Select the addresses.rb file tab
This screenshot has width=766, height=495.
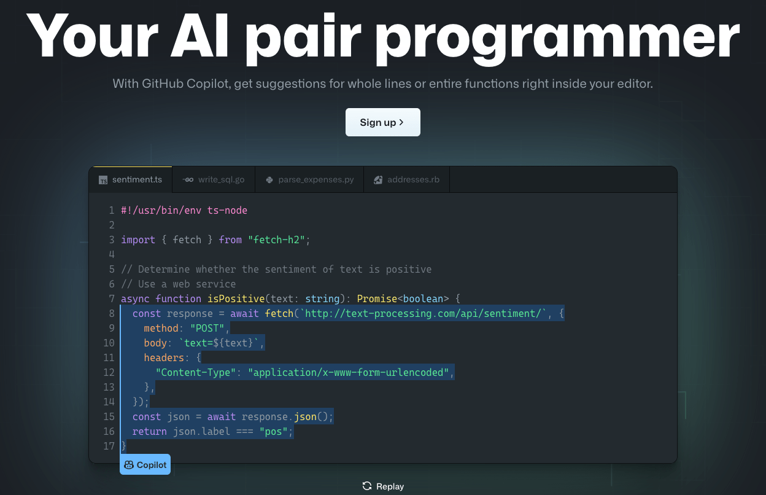tap(413, 180)
